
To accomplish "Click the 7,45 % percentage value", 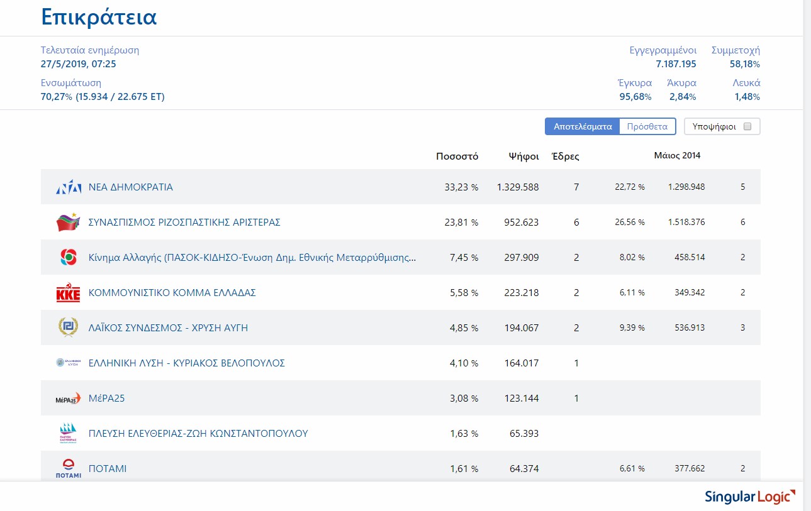I will [463, 258].
